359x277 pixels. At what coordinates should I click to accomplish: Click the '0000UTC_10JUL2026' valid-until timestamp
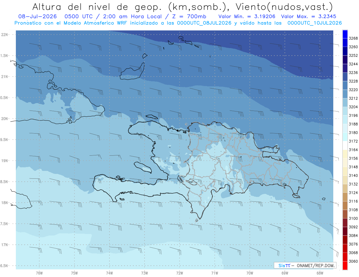314,23
